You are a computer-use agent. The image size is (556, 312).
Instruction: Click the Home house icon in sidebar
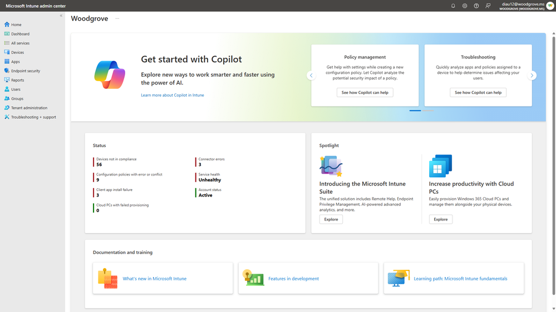point(7,24)
